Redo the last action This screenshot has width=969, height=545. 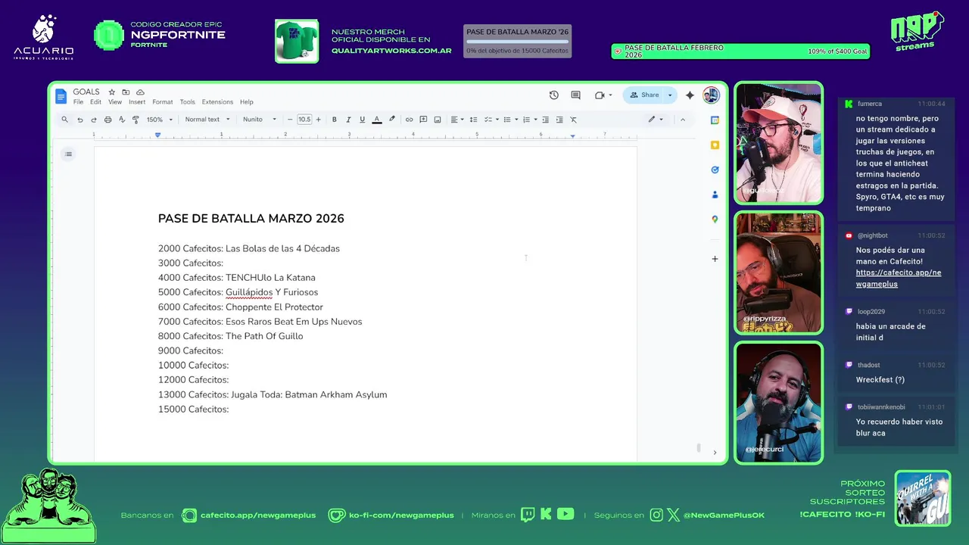94,120
